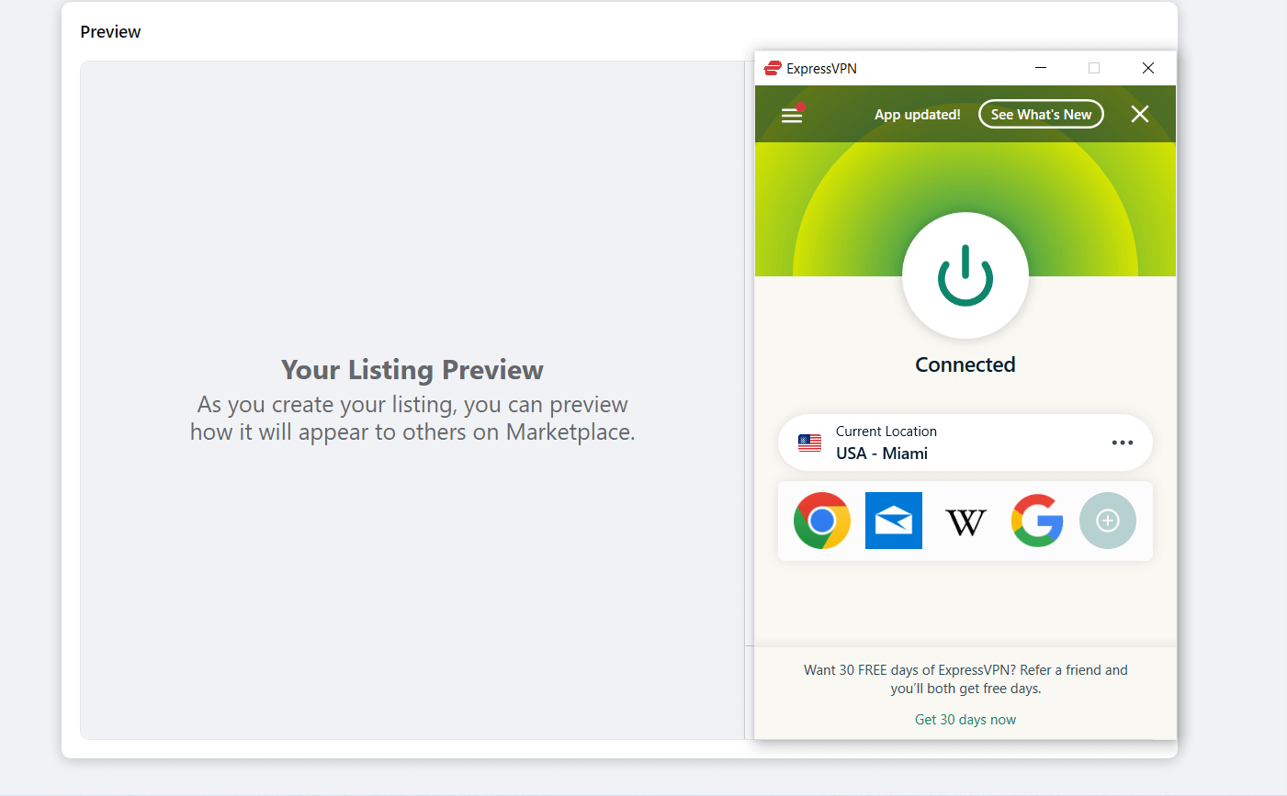Open Wikipedia from the shortcuts bar
1287x796 pixels.
pos(965,520)
